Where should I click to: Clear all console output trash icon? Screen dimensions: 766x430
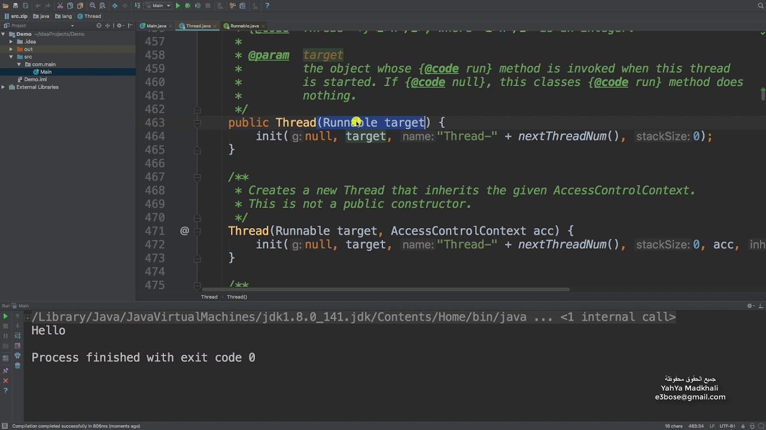(17, 365)
